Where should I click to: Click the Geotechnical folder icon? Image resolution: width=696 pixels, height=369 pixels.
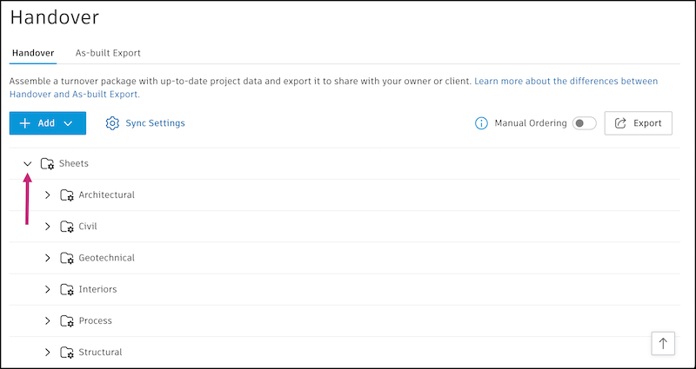[x=68, y=258]
